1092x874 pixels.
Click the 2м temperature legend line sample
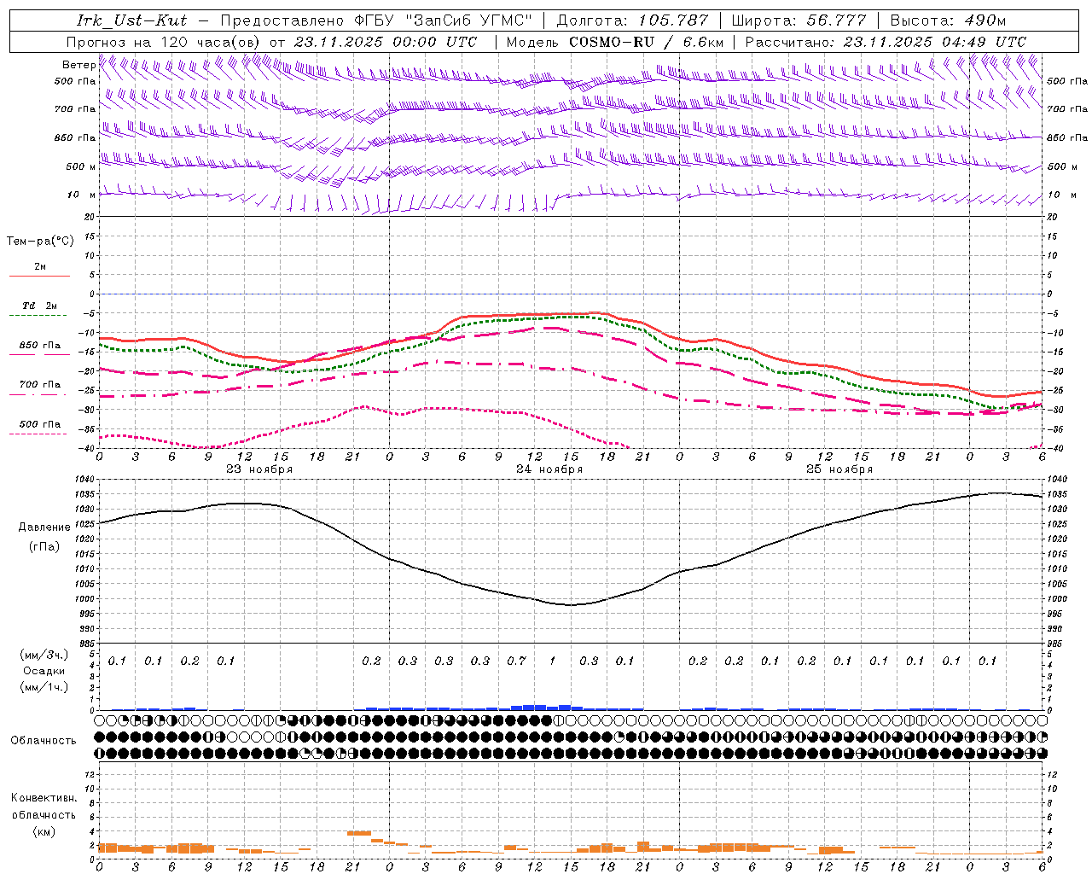click(39, 277)
